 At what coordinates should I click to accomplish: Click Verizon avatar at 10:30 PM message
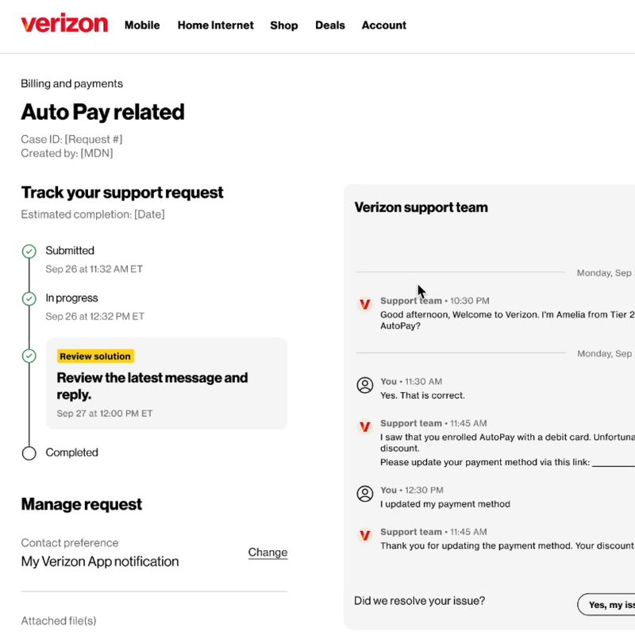pyautogui.click(x=365, y=304)
